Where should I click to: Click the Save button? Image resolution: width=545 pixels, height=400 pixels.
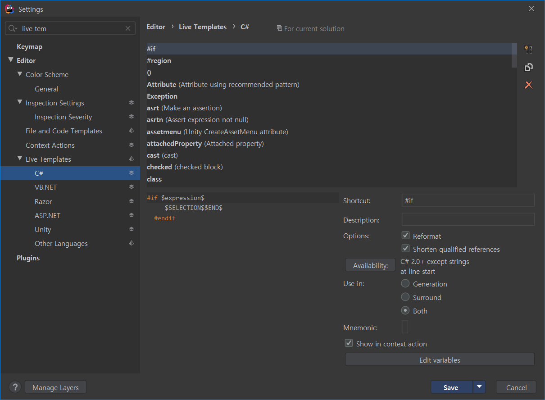pos(452,387)
